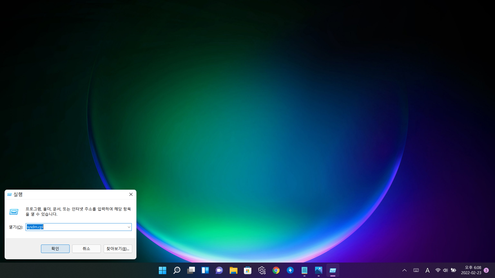Screen dimensions: 495x278
Task: Open clock and notification center
Action: click(x=471, y=270)
